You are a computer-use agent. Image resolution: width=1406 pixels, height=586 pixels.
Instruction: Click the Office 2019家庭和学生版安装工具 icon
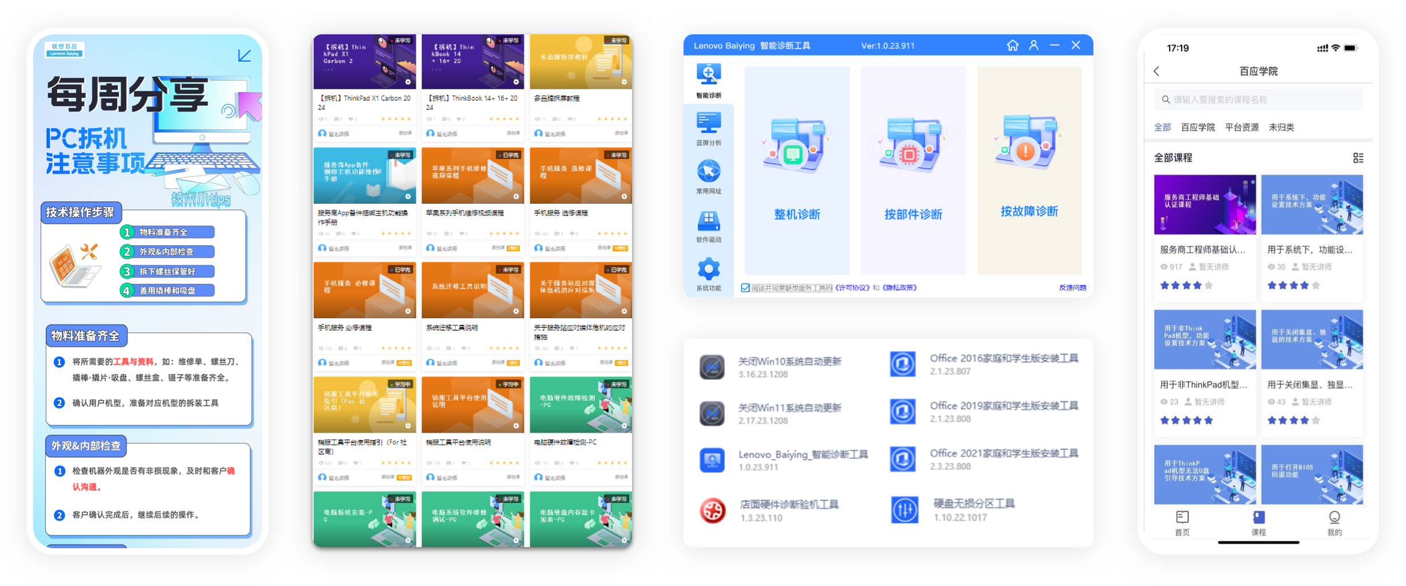point(903,411)
